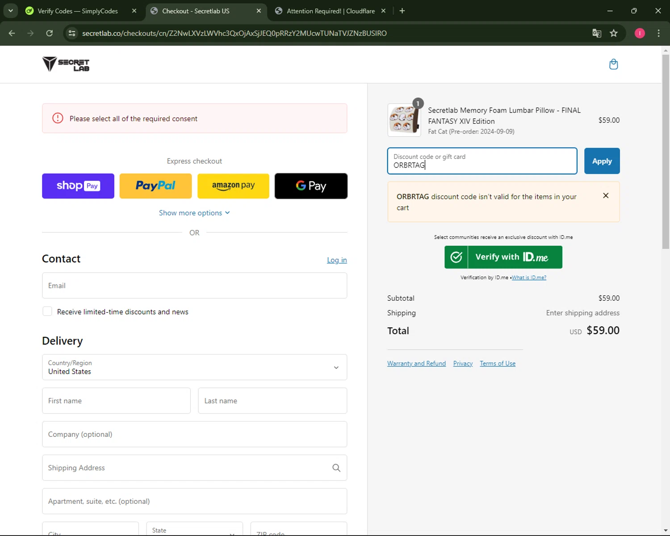Click the Last name field

point(272,401)
